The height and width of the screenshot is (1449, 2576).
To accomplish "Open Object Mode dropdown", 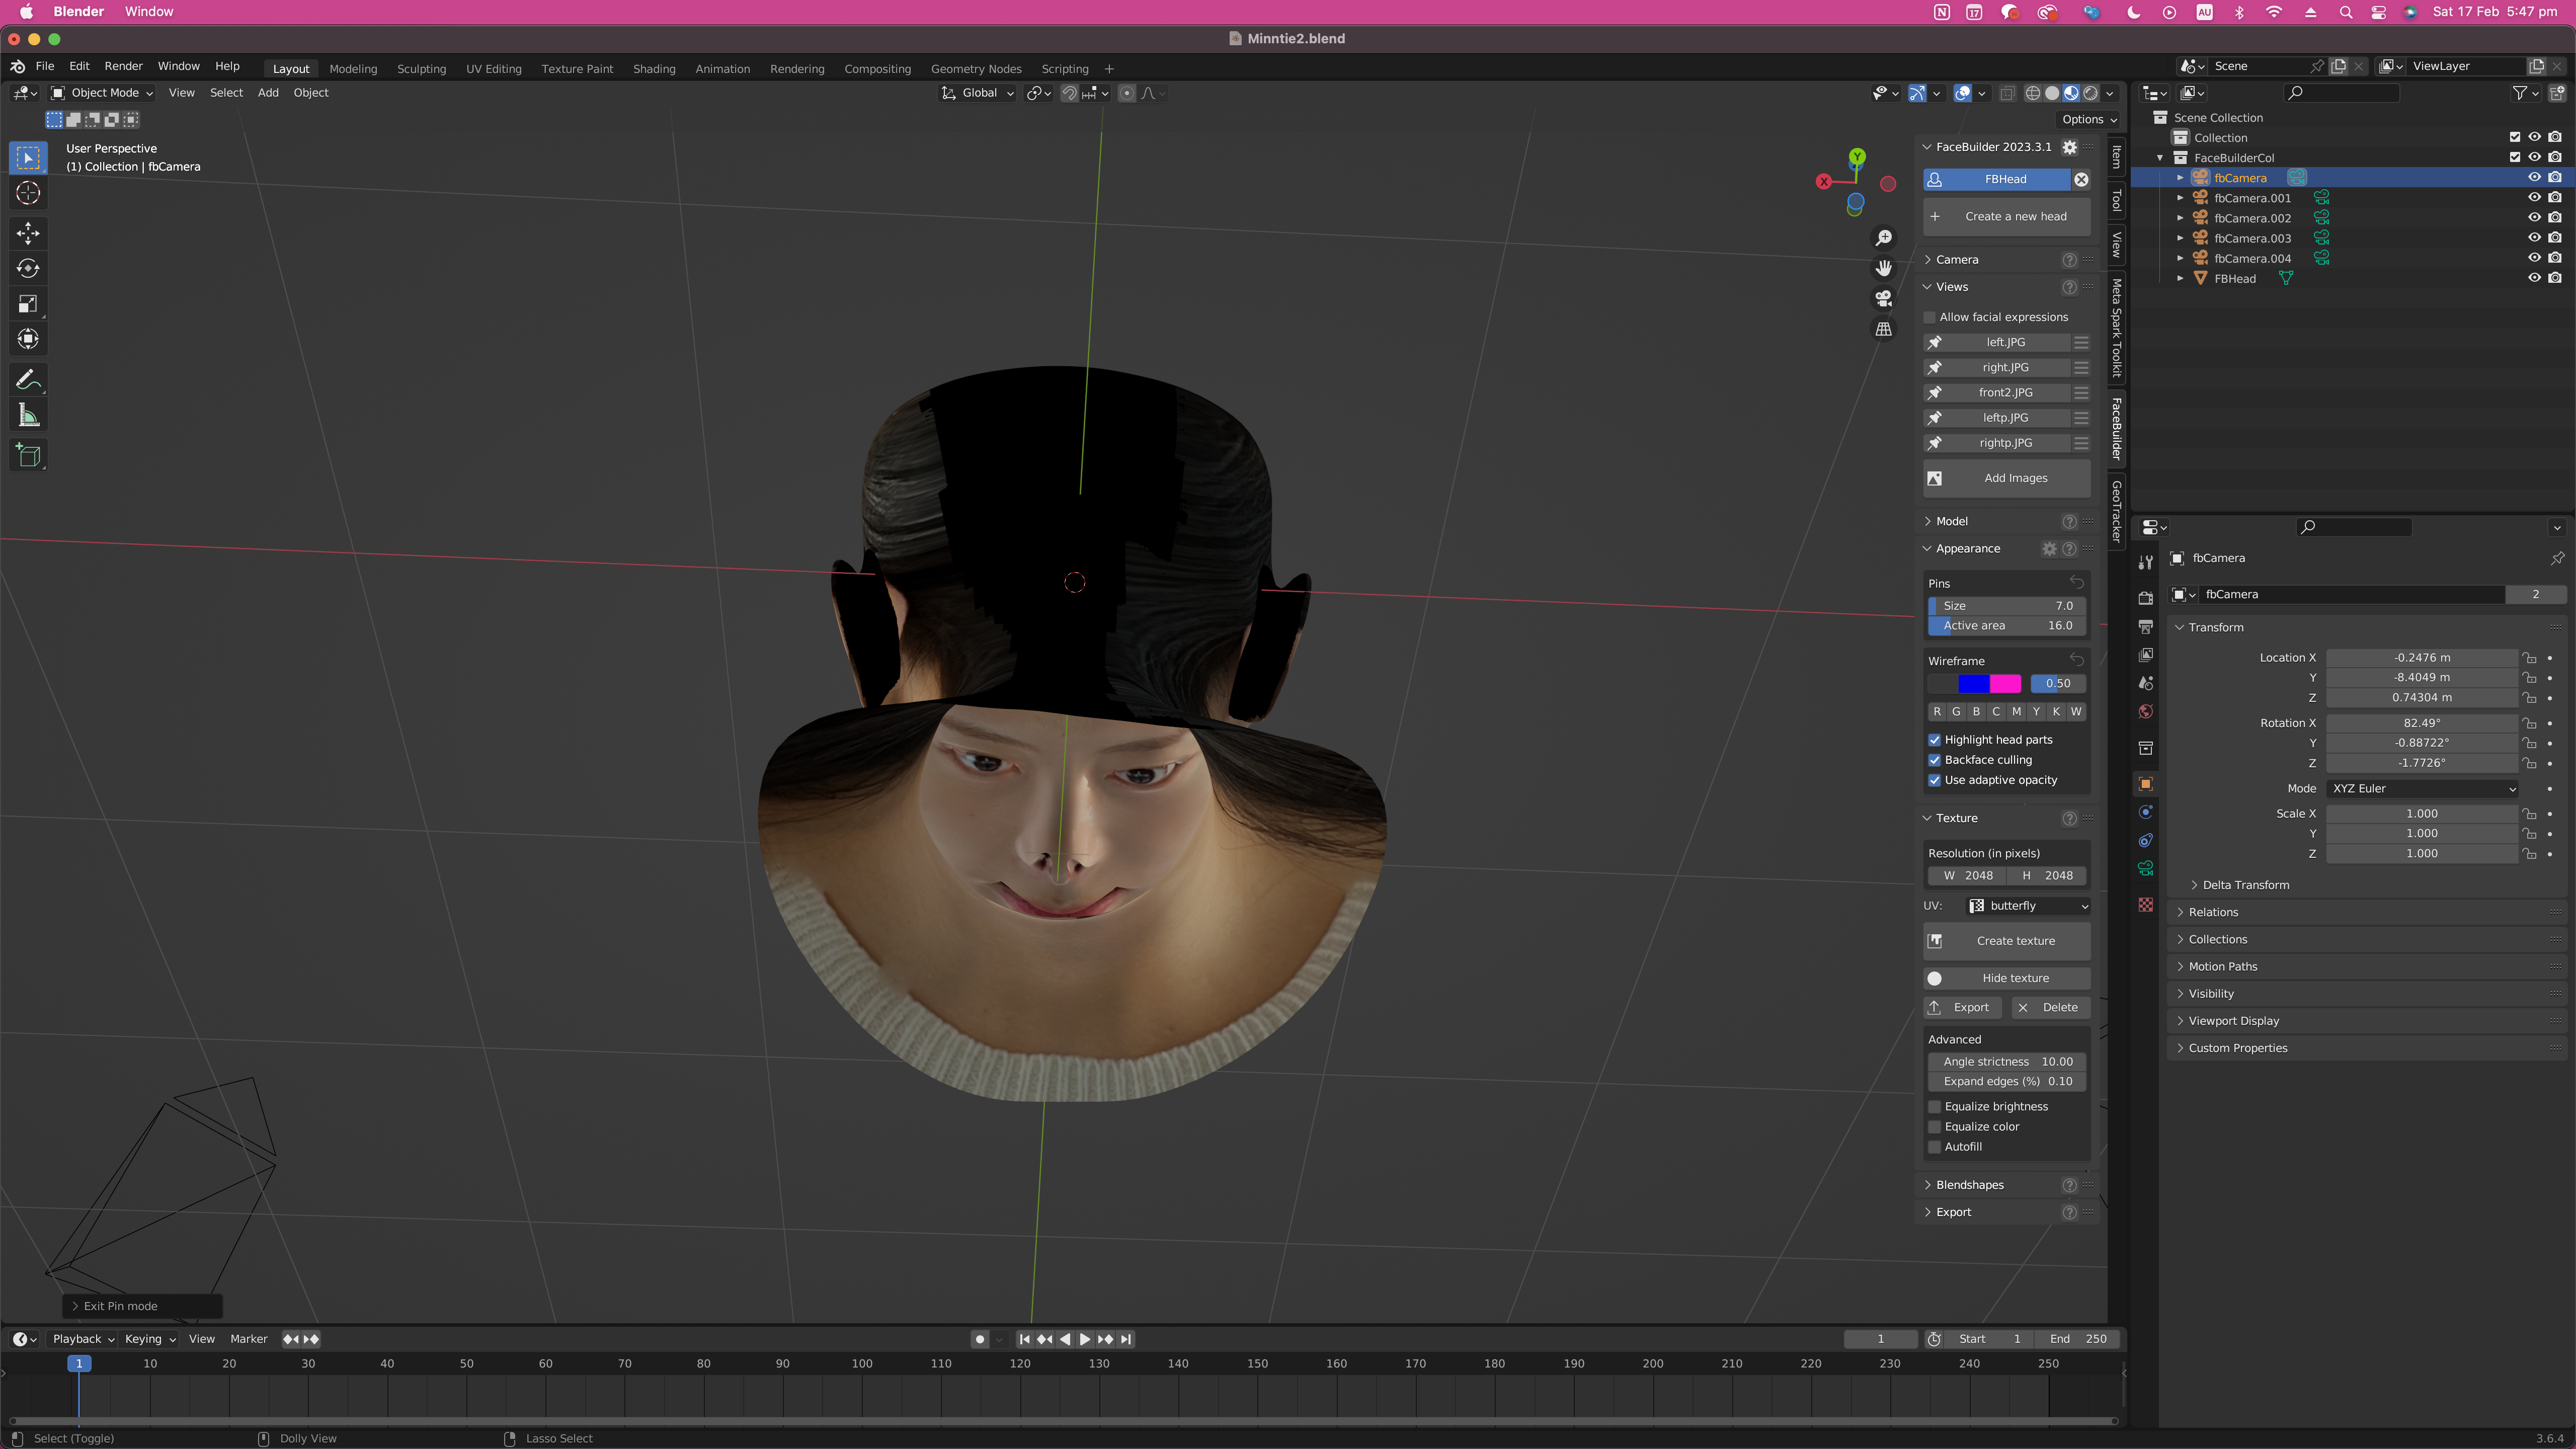I will click(x=102, y=93).
